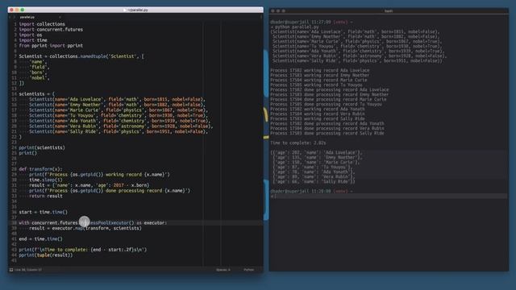The width and height of the screenshot is (516, 290).
Task: Click 'ProcessPoolExecutor' on line 38
Action: [105, 222]
